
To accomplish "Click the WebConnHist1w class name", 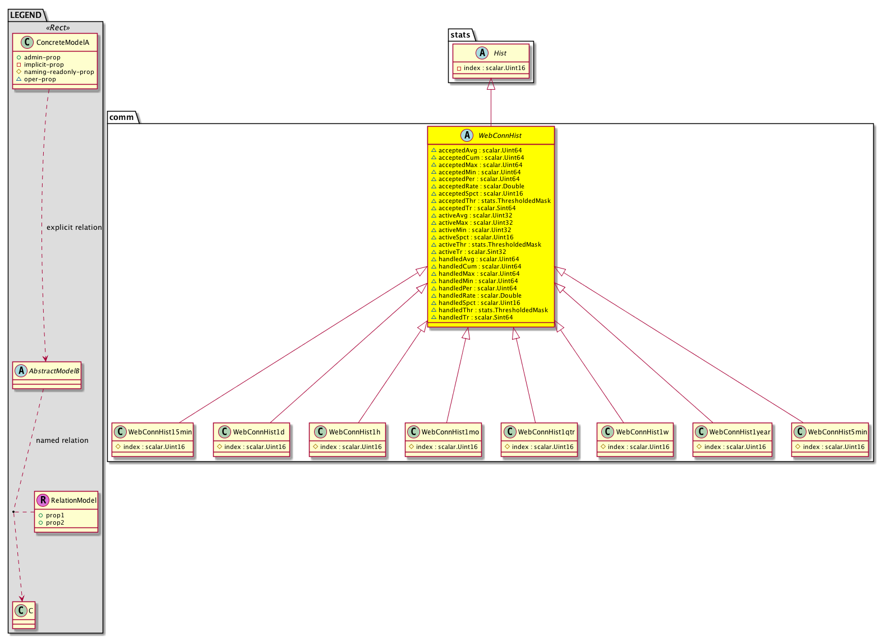I will 642,432.
